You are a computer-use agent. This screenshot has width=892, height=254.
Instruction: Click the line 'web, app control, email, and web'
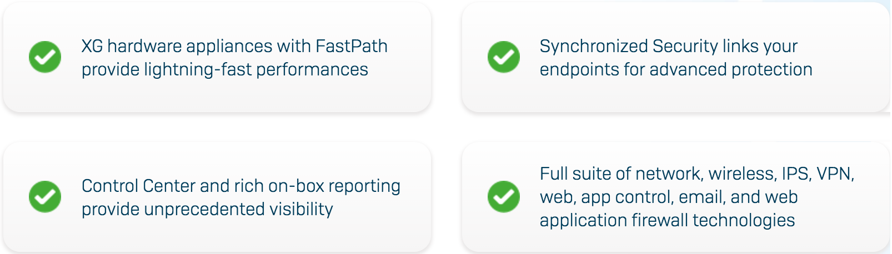point(669,197)
